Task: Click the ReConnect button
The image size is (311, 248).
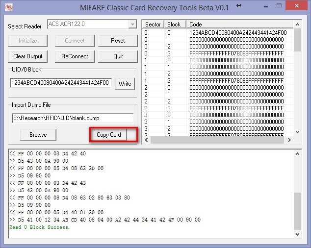Action: [x=75, y=56]
